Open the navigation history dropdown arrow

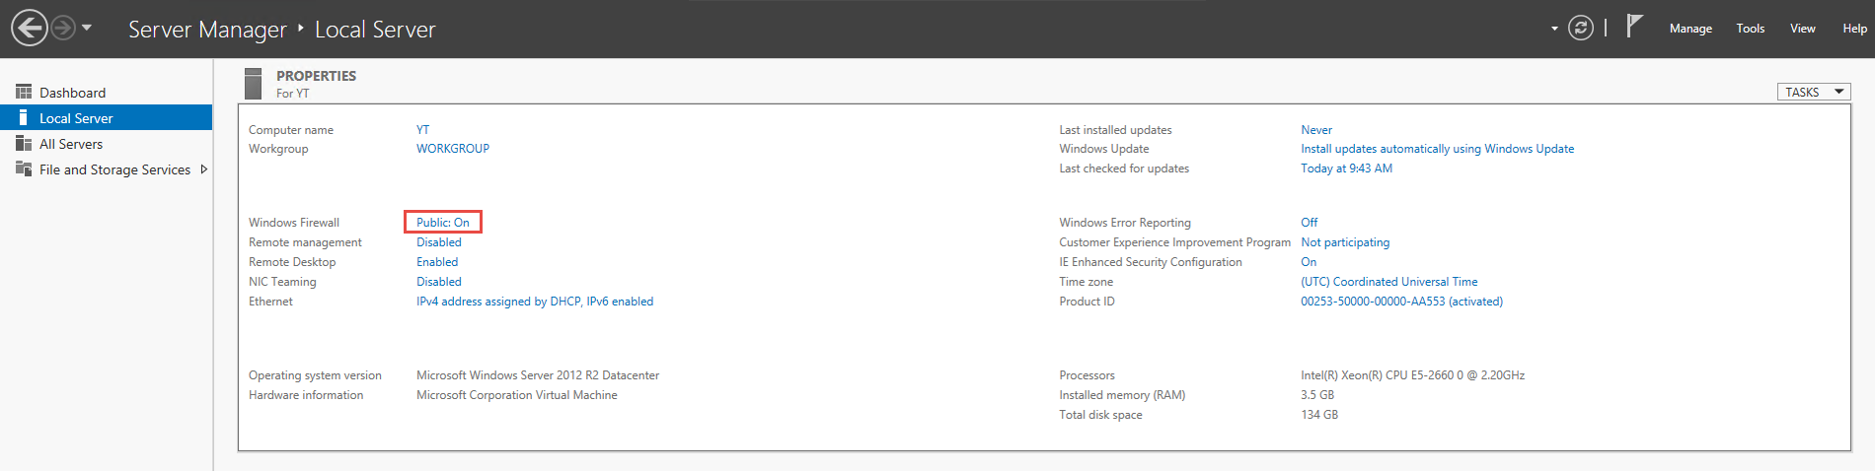[x=87, y=28]
